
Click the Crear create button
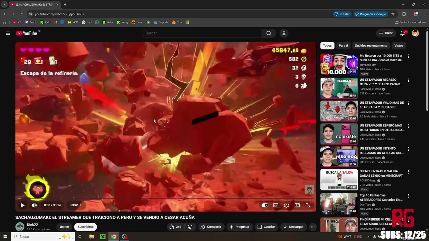[385, 33]
